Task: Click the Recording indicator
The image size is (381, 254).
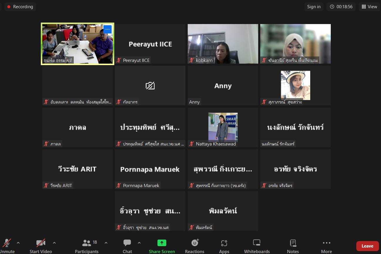Action: point(20,7)
